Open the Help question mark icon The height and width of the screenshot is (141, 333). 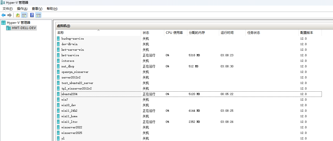tap(32, 15)
